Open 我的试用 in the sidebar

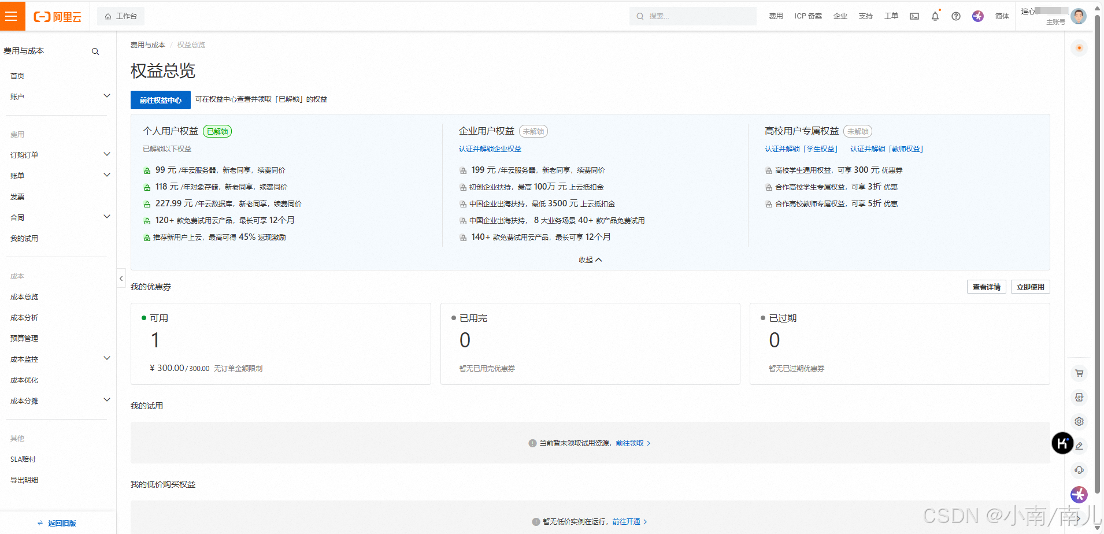point(24,239)
